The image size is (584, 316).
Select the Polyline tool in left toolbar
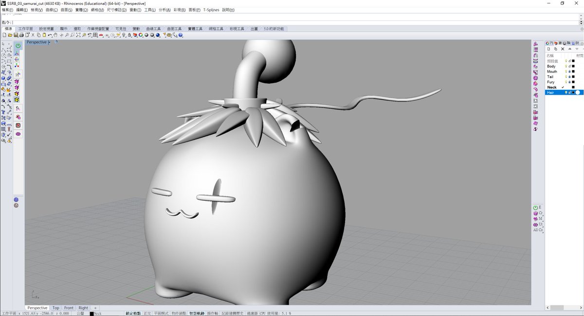tap(3, 50)
